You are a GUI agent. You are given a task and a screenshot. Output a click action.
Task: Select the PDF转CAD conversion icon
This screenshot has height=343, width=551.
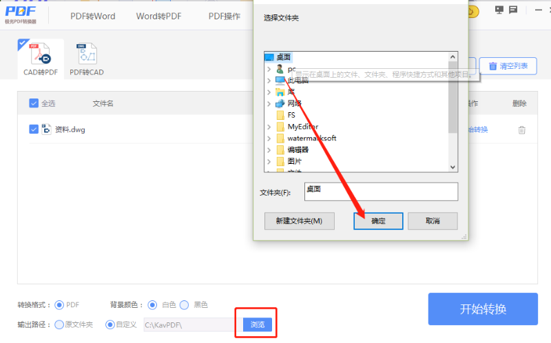pos(87,54)
